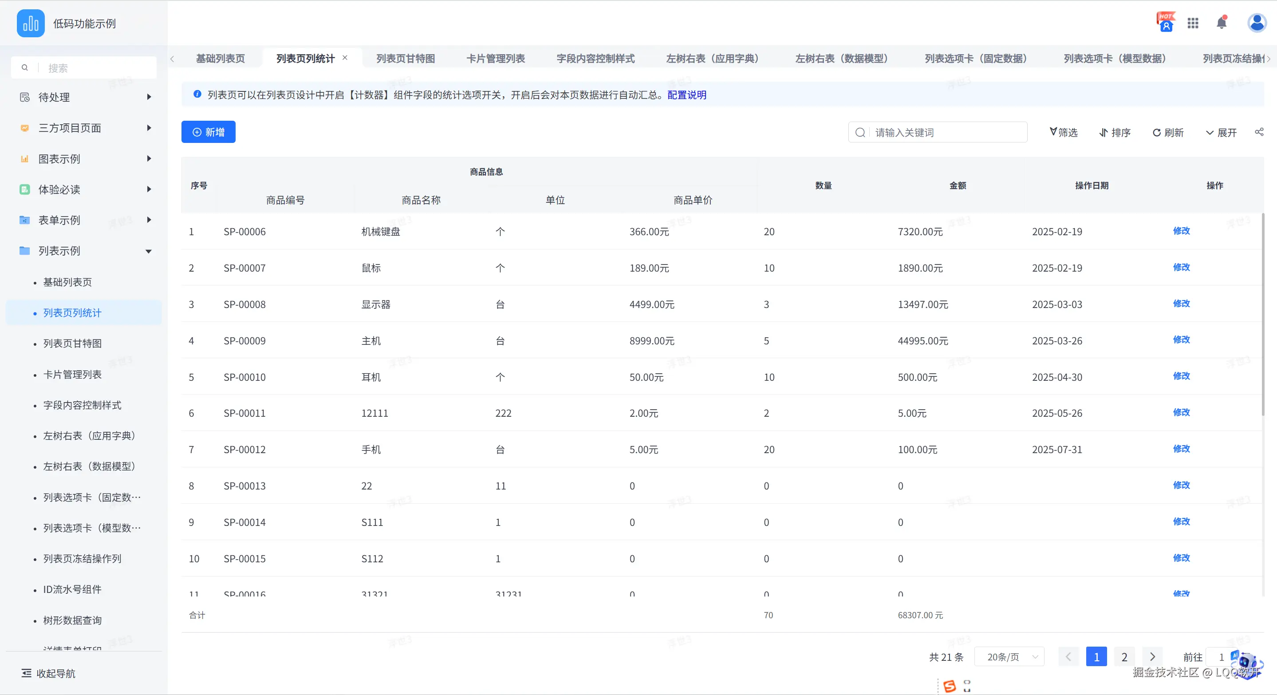Viewport: 1277px width, 695px height.
Task: Go to page 2 in pagination
Action: tap(1124, 657)
